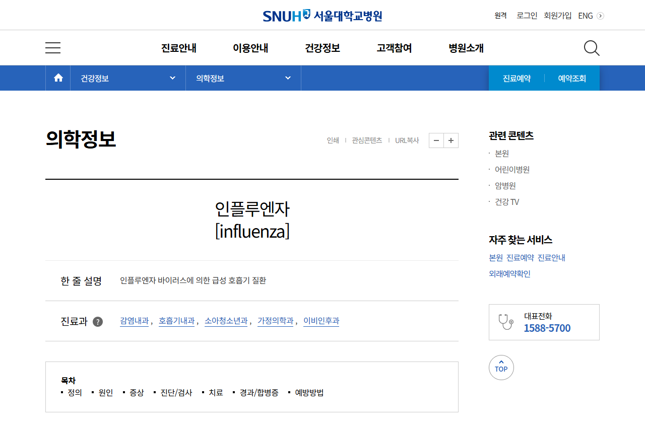Open the 소아청소년과 department link
This screenshot has width=645, height=433.
pyautogui.click(x=226, y=321)
